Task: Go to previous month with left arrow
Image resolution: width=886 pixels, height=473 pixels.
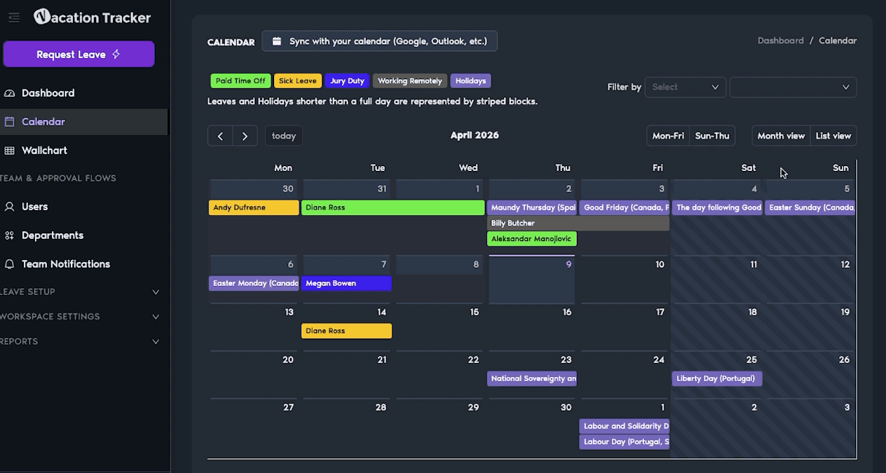Action: tap(220, 136)
